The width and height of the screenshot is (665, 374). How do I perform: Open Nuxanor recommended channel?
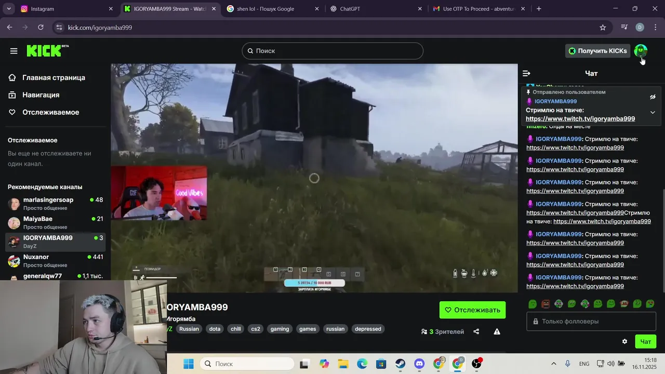(x=55, y=261)
